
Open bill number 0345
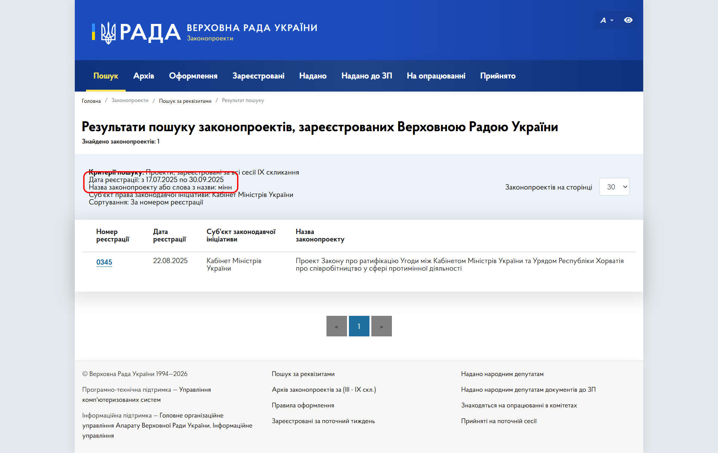pos(104,262)
